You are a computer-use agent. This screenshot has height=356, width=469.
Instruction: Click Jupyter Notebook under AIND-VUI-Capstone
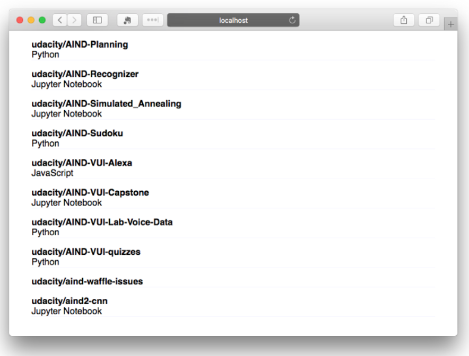67,202
